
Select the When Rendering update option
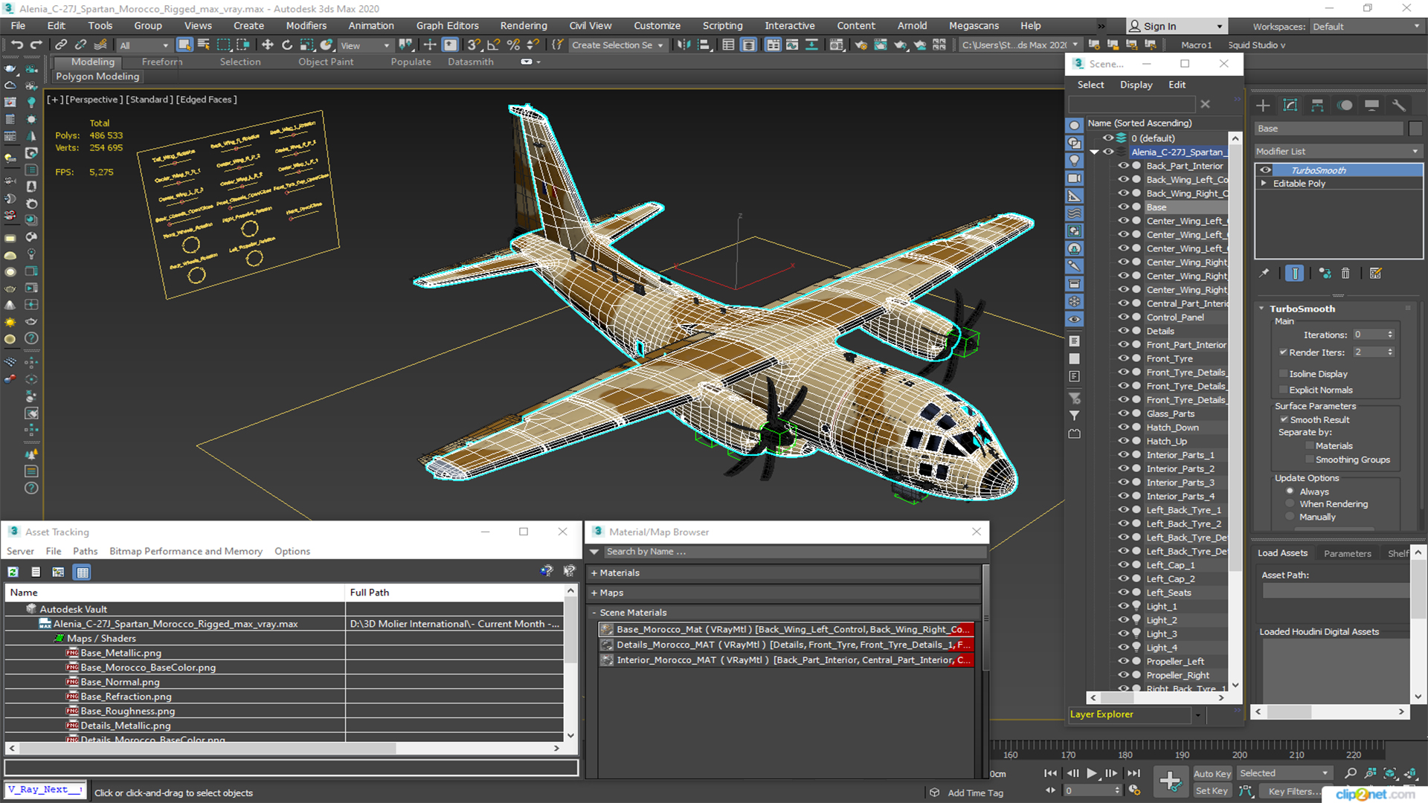[1290, 504]
